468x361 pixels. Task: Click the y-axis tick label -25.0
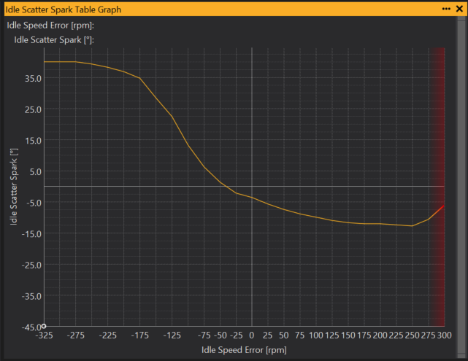pyautogui.click(x=31, y=265)
